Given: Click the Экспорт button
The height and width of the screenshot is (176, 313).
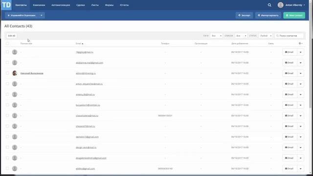Looking at the screenshot, I should point(244,15).
